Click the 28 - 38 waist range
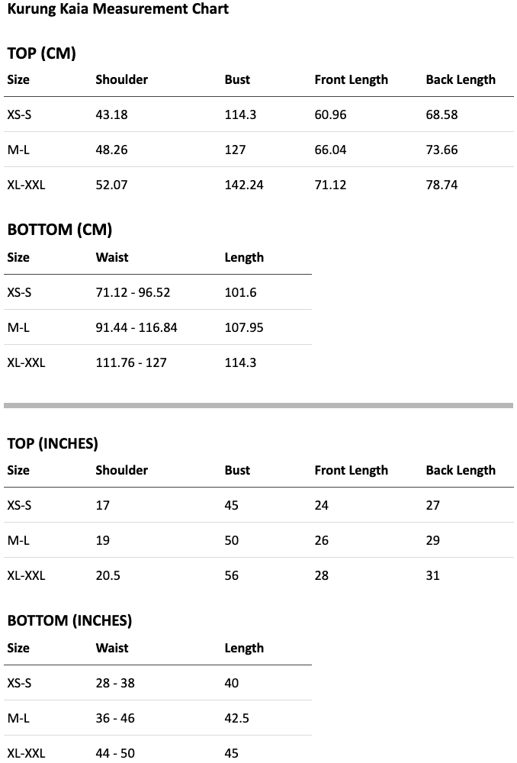Image resolution: width=517 pixels, height=763 pixels. tap(115, 684)
